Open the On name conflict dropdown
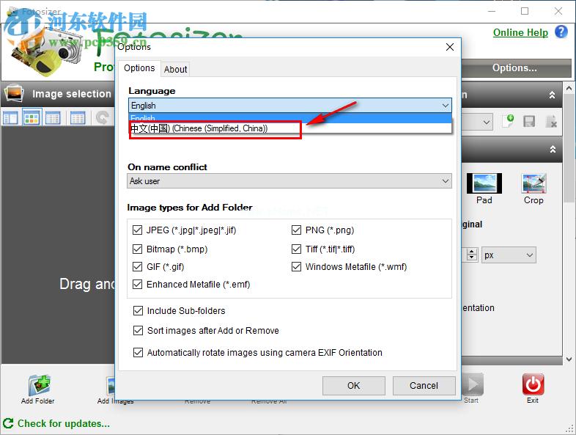 tap(289, 181)
